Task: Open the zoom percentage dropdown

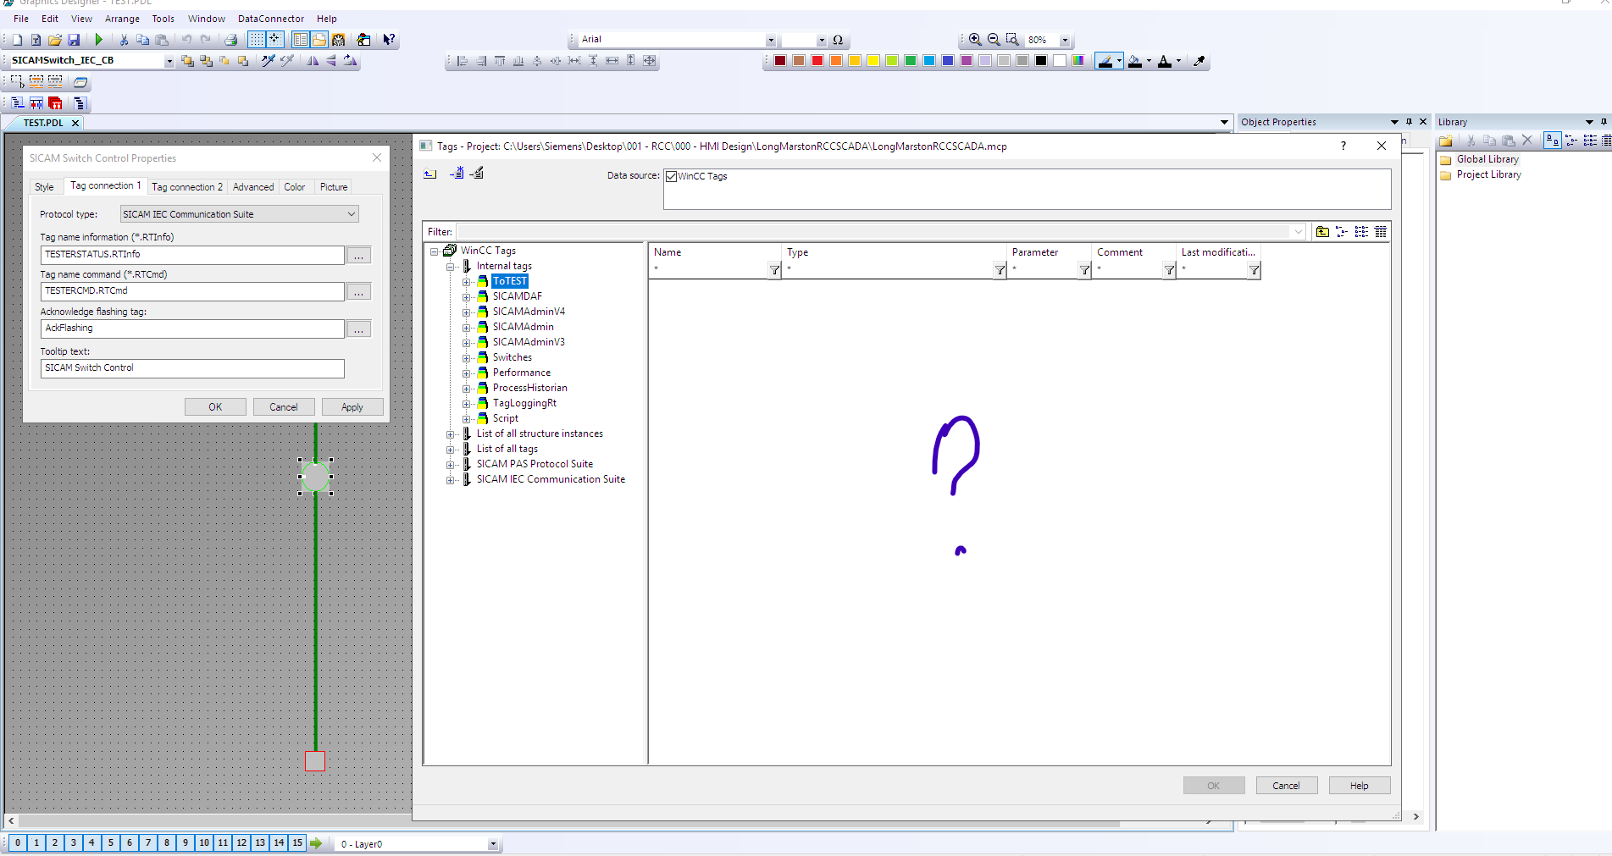Action: point(1065,41)
